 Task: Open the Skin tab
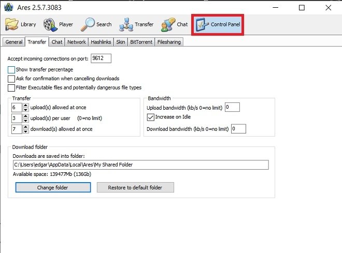pyautogui.click(x=121, y=42)
